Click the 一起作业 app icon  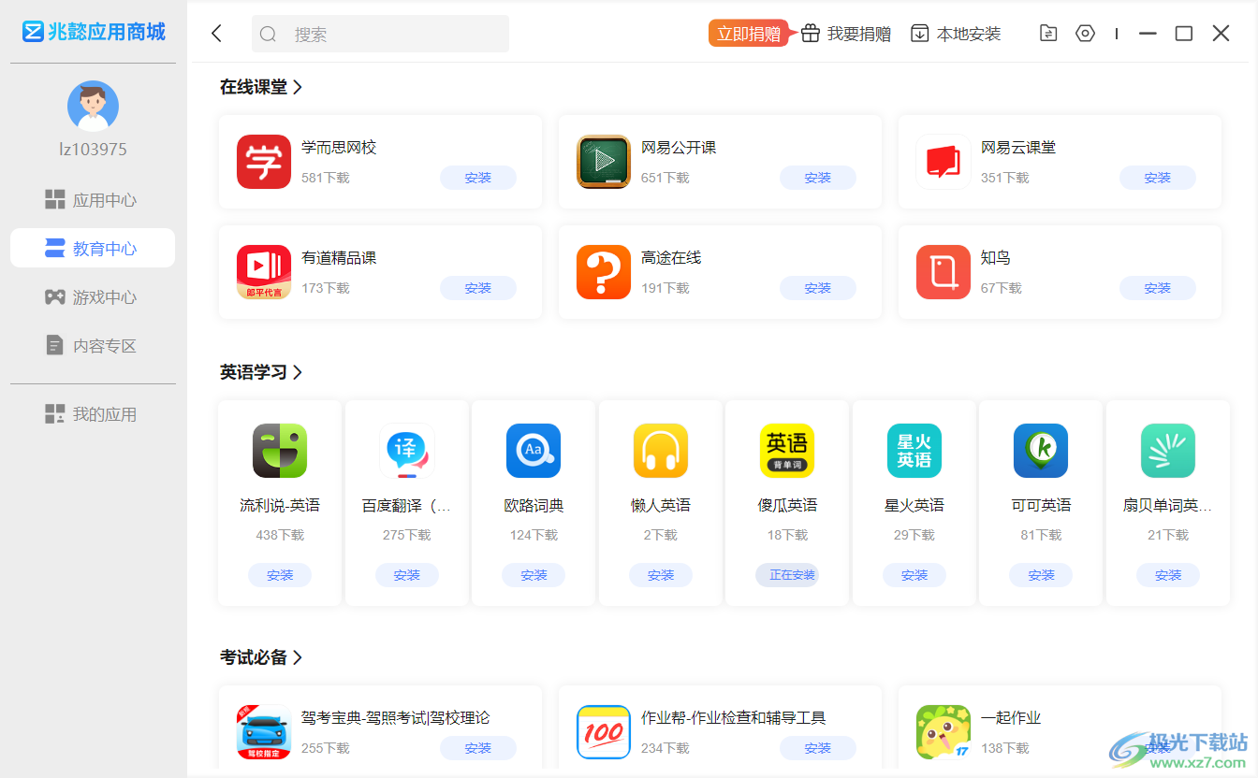click(x=943, y=732)
